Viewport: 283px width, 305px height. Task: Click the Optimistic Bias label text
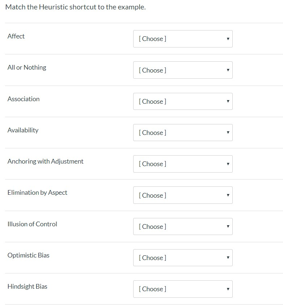click(x=28, y=255)
